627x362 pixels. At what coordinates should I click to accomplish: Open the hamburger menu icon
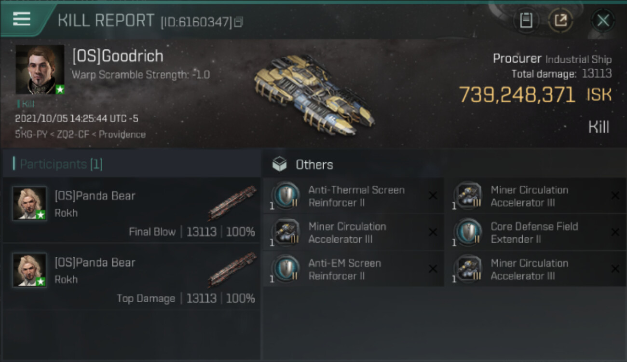(x=22, y=19)
